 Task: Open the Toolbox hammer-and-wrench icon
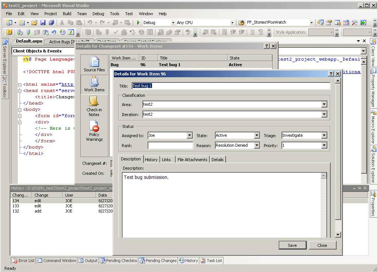tap(355, 23)
